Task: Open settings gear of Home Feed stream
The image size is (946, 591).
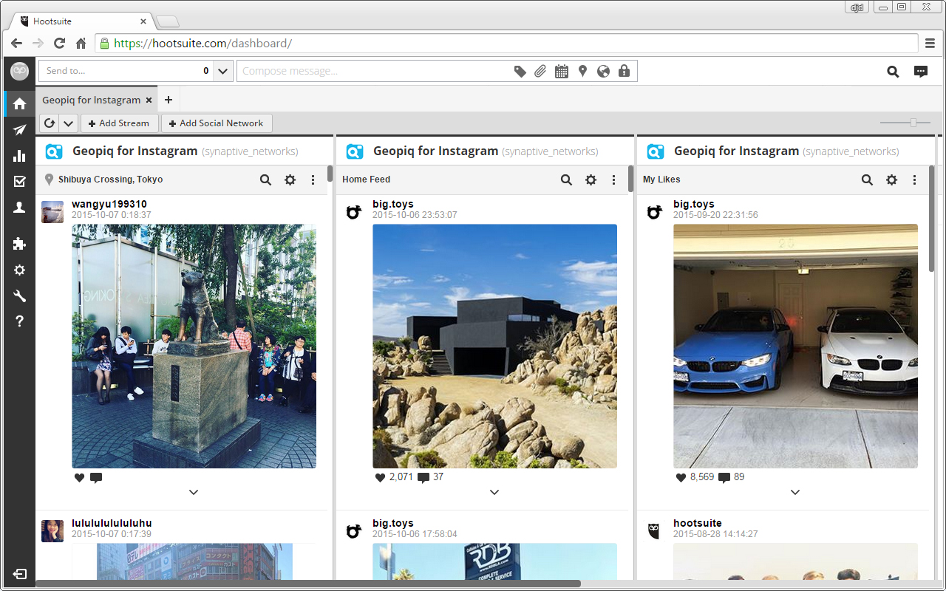Action: click(x=591, y=180)
